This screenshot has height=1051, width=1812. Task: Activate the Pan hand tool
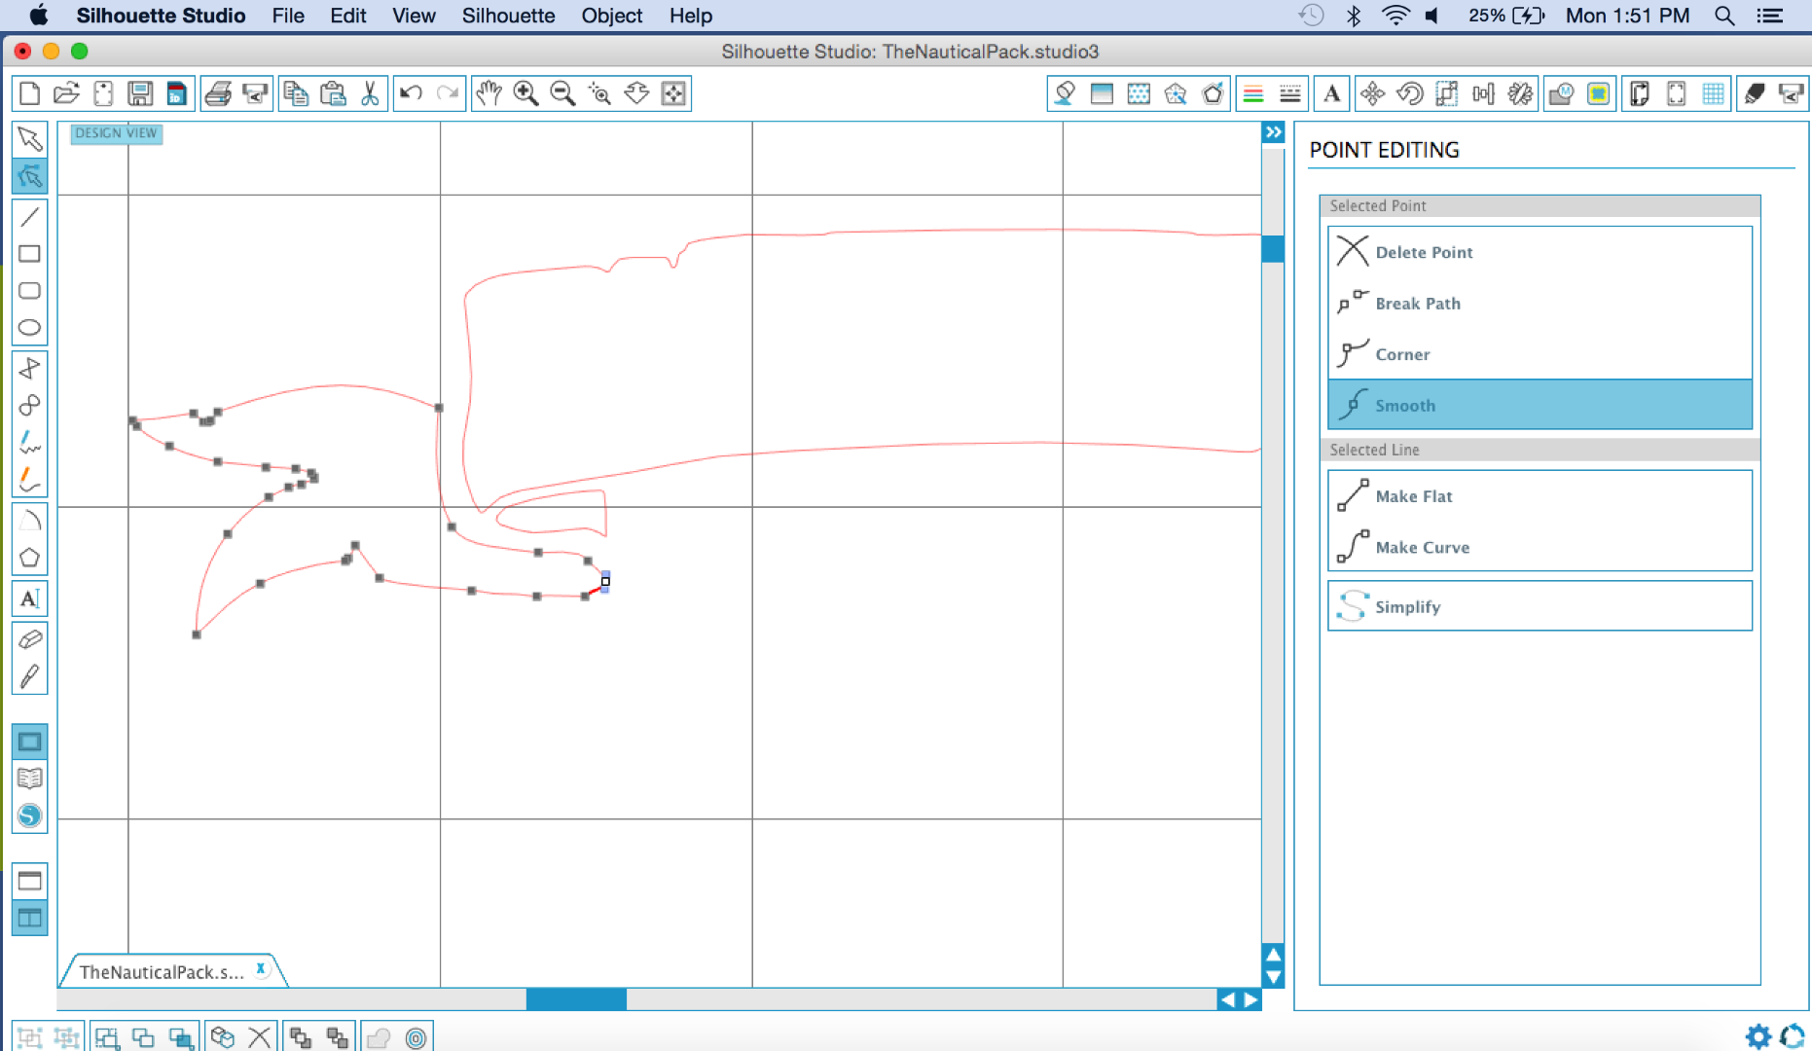pyautogui.click(x=489, y=93)
